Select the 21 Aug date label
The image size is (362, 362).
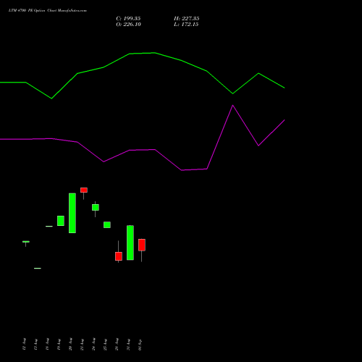[82, 345]
